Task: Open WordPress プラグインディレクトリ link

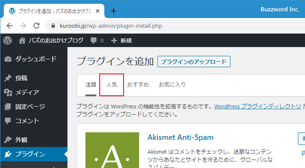Action: click(x=258, y=106)
